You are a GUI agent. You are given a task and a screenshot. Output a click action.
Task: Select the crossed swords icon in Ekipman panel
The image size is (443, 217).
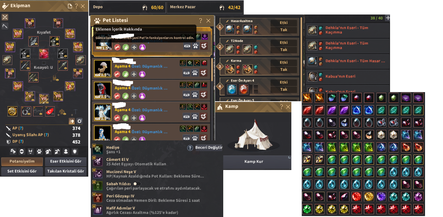pos(5,17)
